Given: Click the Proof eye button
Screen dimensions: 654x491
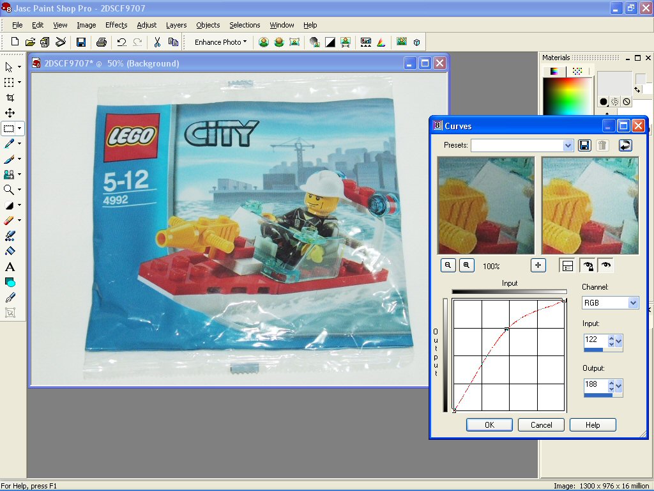Looking at the screenshot, I should point(606,265).
